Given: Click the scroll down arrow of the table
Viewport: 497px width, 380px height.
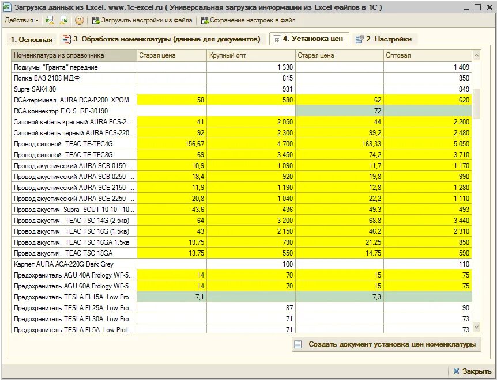Looking at the screenshot, I should [476, 327].
